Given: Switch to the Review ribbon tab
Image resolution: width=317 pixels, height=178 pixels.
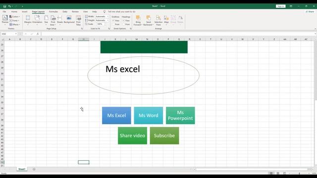Looking at the screenshot, I should 75,12.
